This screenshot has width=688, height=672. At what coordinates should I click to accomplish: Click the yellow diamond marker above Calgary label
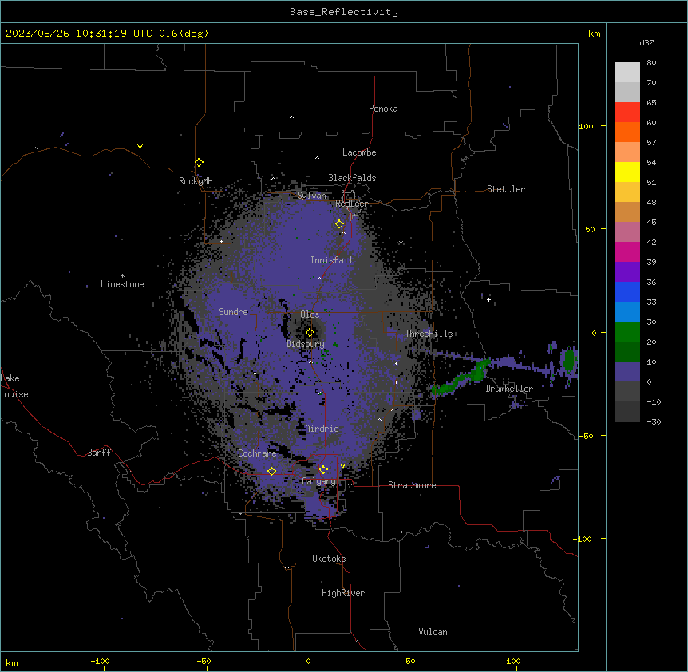[323, 470]
